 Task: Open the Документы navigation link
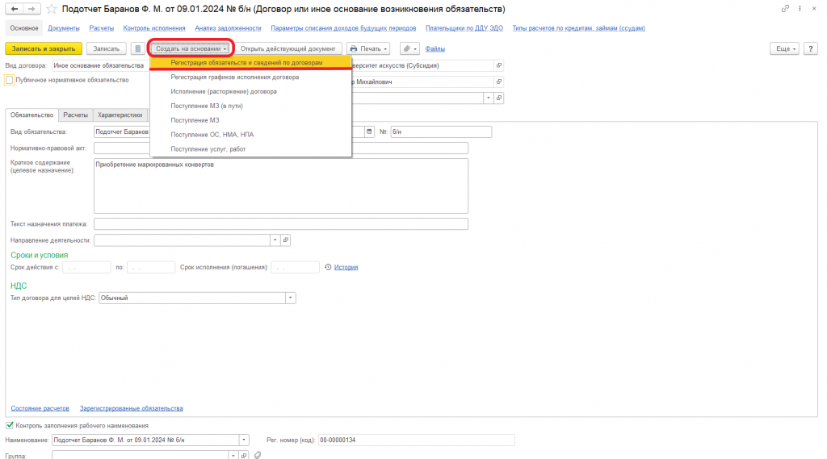click(x=63, y=28)
